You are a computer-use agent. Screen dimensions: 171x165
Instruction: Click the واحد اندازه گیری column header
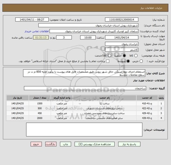click(x=62, y=98)
